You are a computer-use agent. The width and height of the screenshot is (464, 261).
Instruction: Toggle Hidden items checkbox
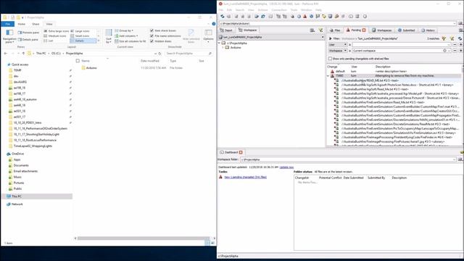(152, 41)
